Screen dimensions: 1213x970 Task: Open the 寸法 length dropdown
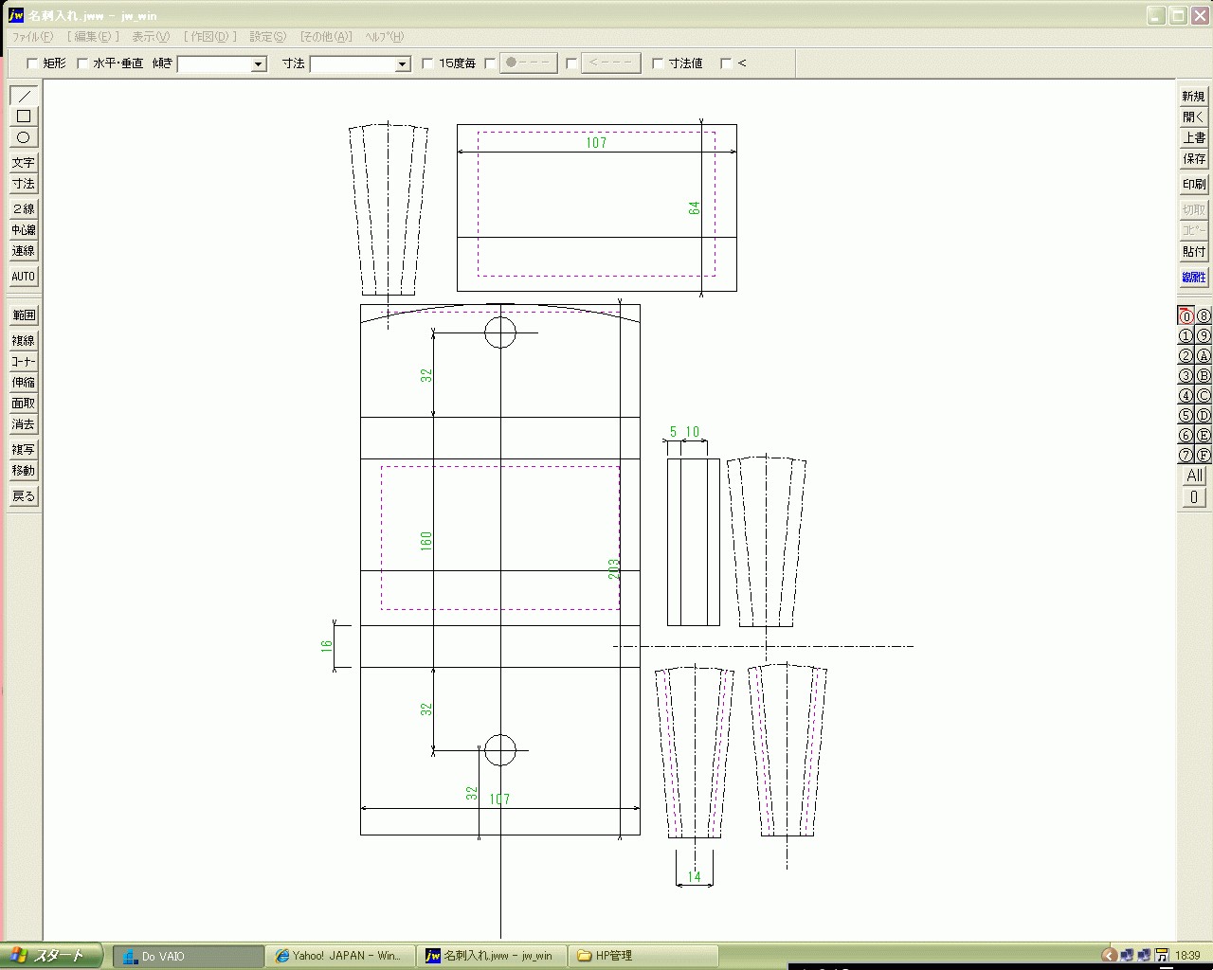pos(401,64)
